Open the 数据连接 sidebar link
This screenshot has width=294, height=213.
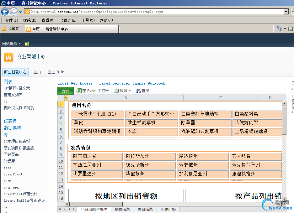click(12, 128)
